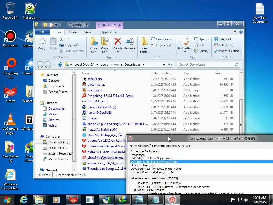This screenshot has height=205, width=273.
Task: Click the ShowHideControls taskbar button
Action: click(172, 200)
